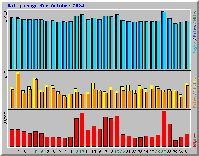Click the red KBytes bar for day 19

(x=117, y=131)
